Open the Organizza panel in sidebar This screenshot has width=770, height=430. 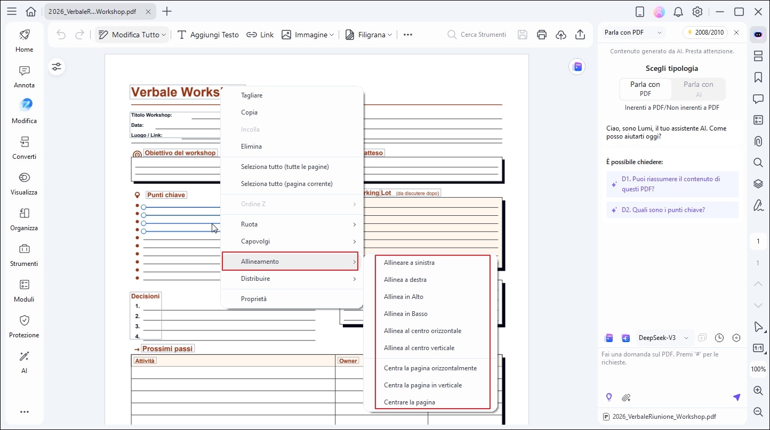[24, 220]
